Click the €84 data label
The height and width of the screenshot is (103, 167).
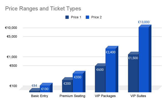pyautogui.click(x=34, y=86)
